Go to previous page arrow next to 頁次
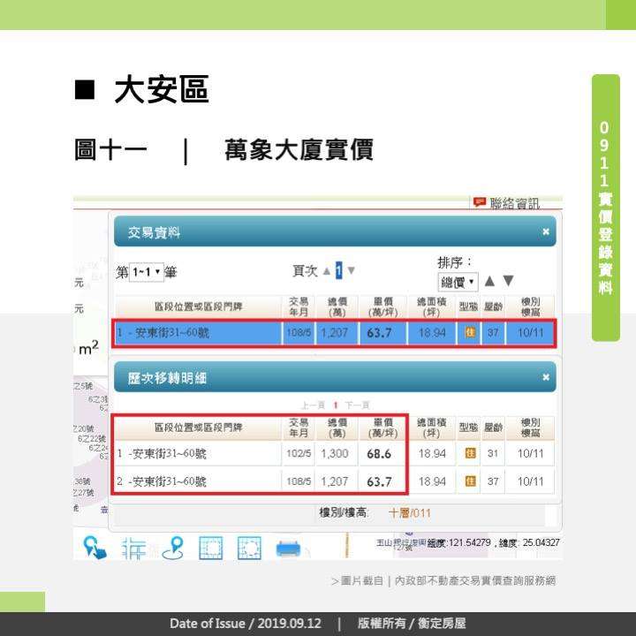Viewport: 636px width, 636px height. (327, 271)
